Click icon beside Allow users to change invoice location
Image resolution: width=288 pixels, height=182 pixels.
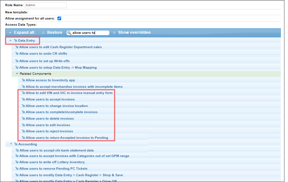pos(23,106)
